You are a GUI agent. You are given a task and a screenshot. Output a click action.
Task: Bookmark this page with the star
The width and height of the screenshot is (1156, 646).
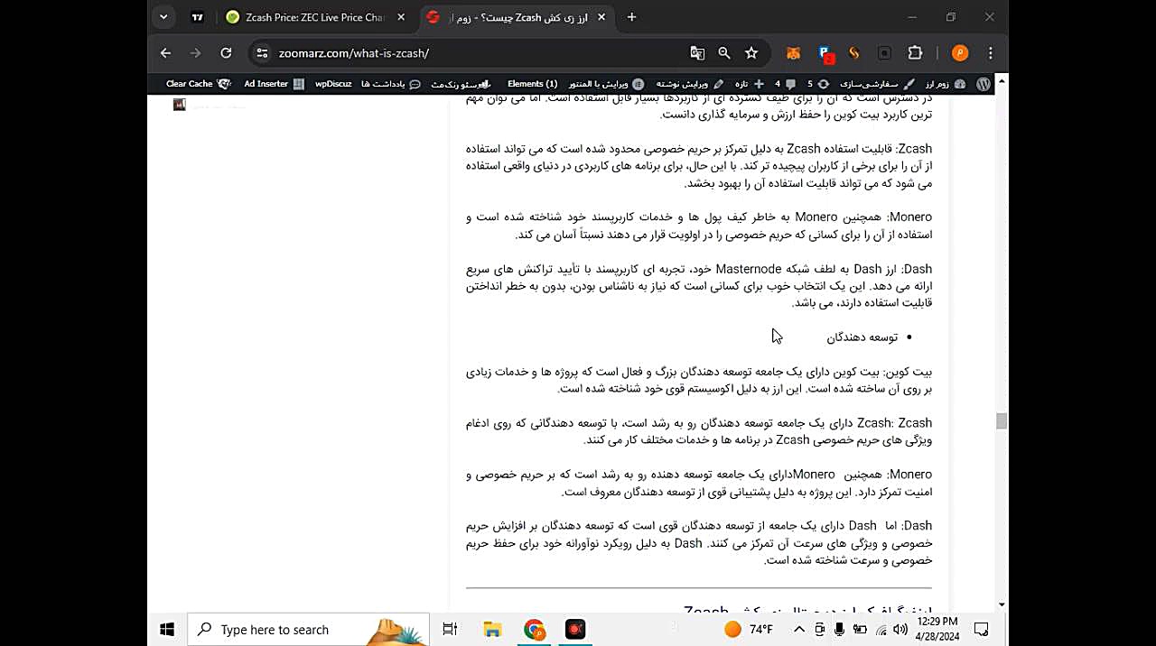pyautogui.click(x=751, y=53)
